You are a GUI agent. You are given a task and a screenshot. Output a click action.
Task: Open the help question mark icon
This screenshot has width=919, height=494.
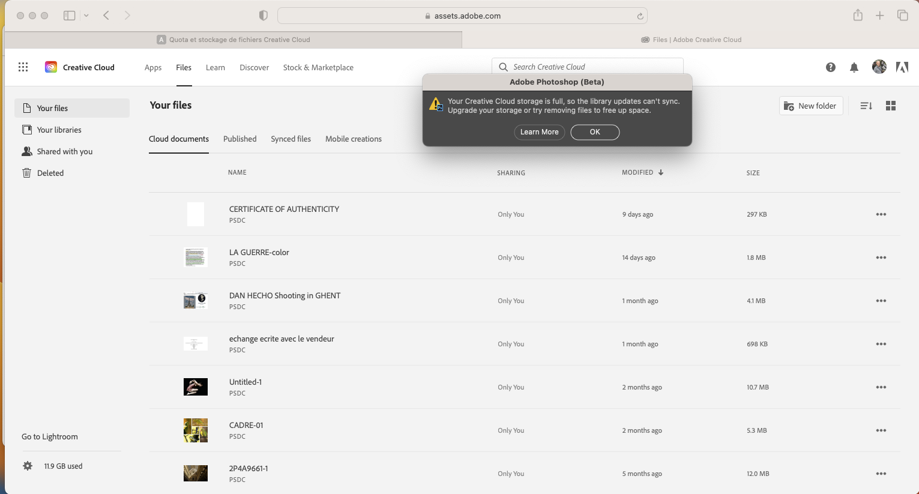click(830, 67)
